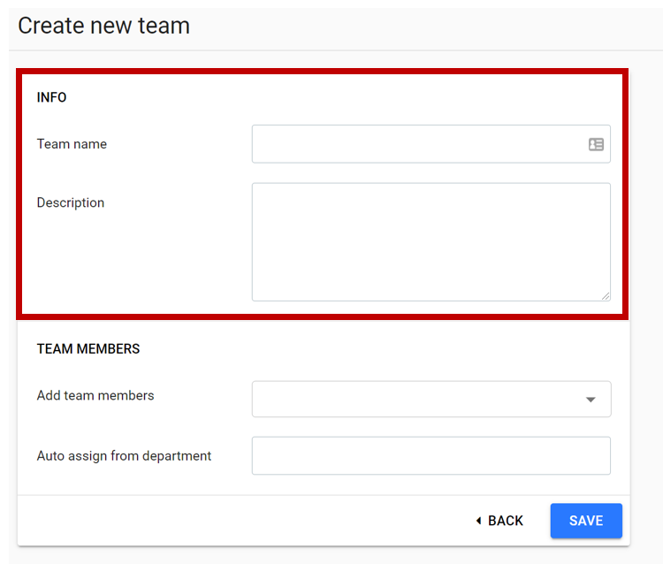This screenshot has width=663, height=564.
Task: Click the Team name label
Action: click(x=72, y=144)
